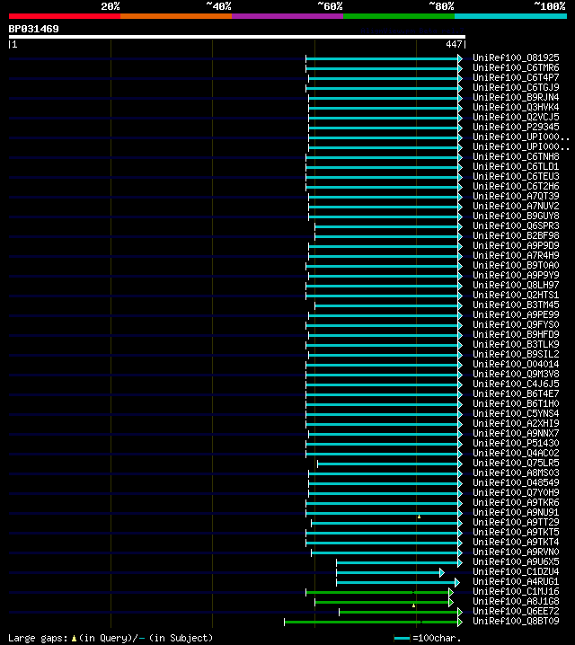Select the UniRef100_C6TEU3 label
Screen dimensions: 575x645
point(516,176)
